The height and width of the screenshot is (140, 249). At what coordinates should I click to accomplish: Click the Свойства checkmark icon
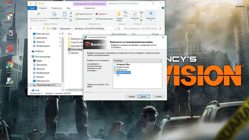coord(135,14)
